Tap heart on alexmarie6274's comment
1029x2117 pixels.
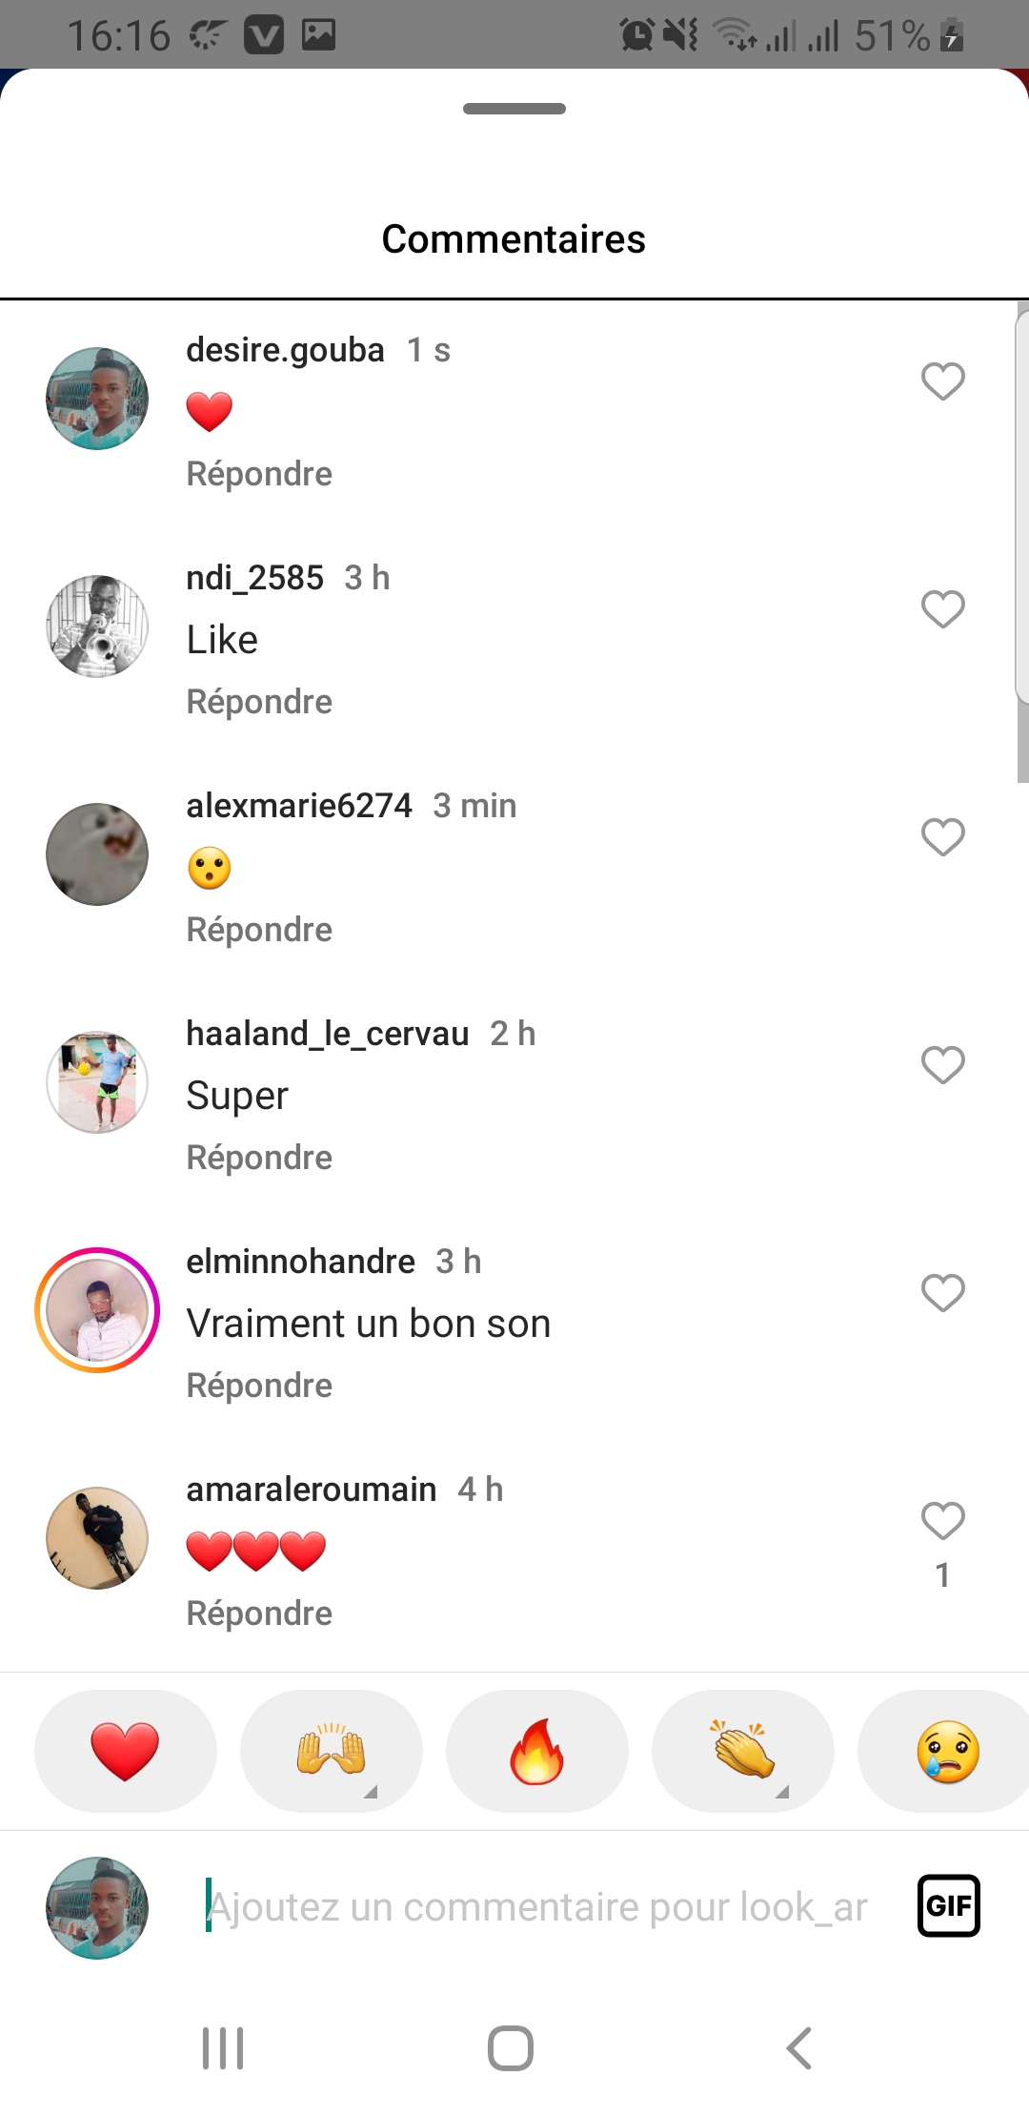(942, 837)
